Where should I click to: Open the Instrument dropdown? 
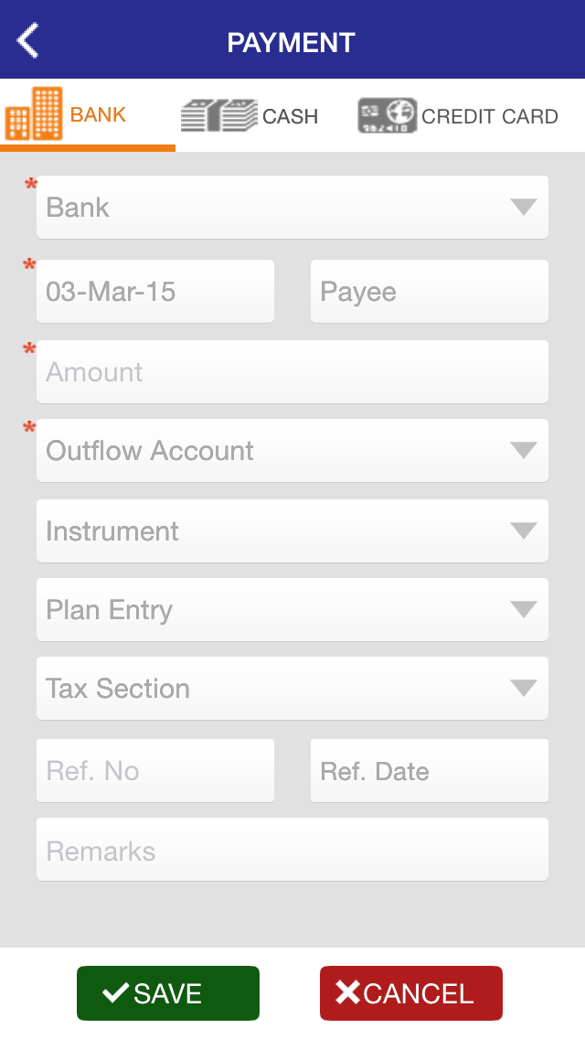point(292,530)
